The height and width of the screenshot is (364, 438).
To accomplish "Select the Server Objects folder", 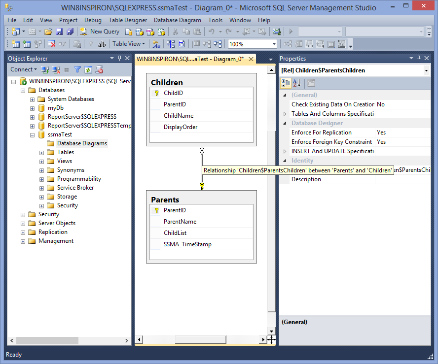I will coord(57,223).
